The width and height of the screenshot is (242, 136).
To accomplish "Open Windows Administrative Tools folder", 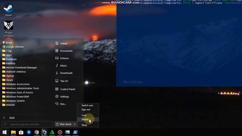I will 21,88.
